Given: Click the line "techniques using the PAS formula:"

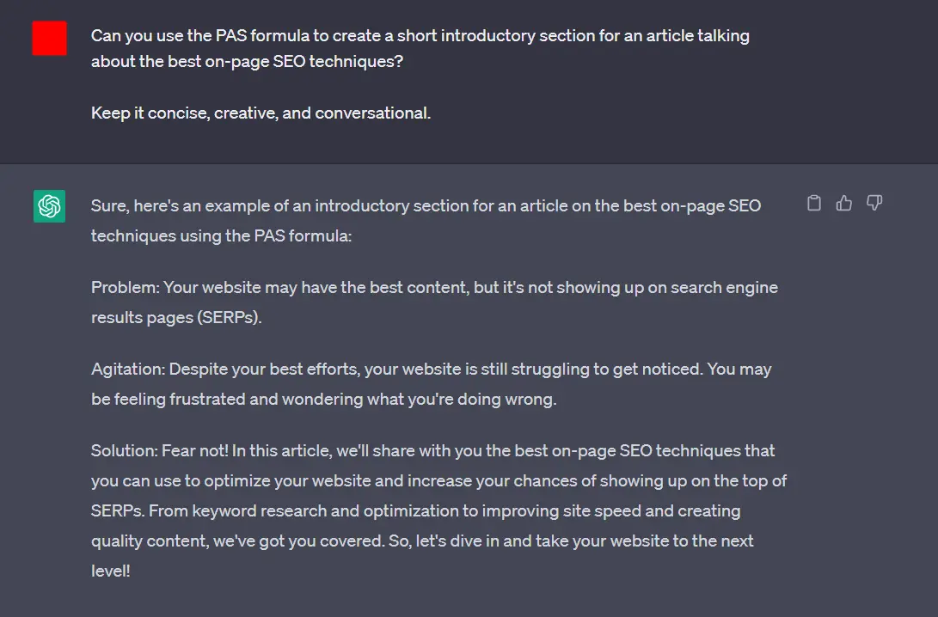Looking at the screenshot, I should [221, 236].
